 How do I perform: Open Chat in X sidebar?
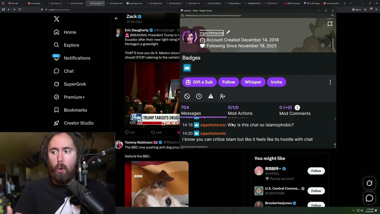click(x=64, y=71)
